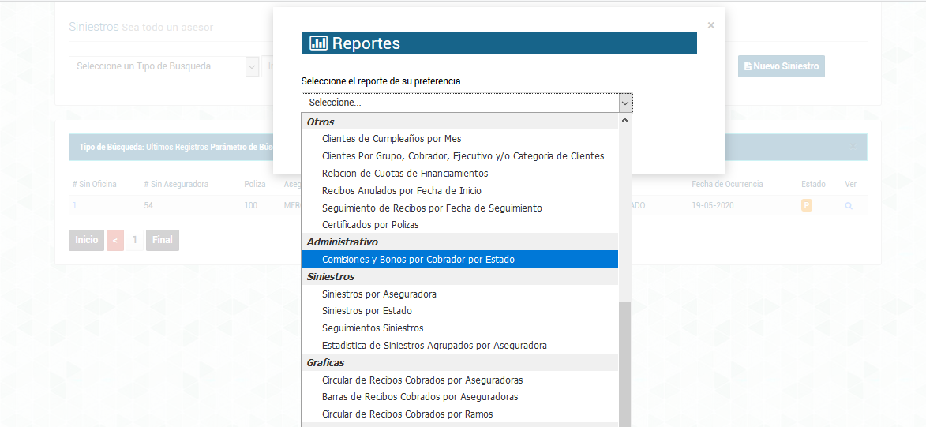This screenshot has height=427, width=926.
Task: Select Clientes de Cumpleaños por Mes
Action: [x=392, y=139]
